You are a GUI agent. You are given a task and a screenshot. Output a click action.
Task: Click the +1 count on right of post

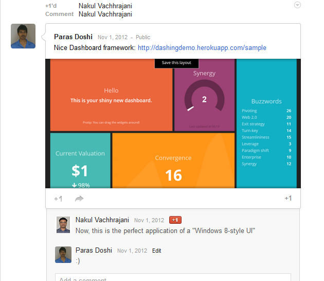click(x=288, y=199)
